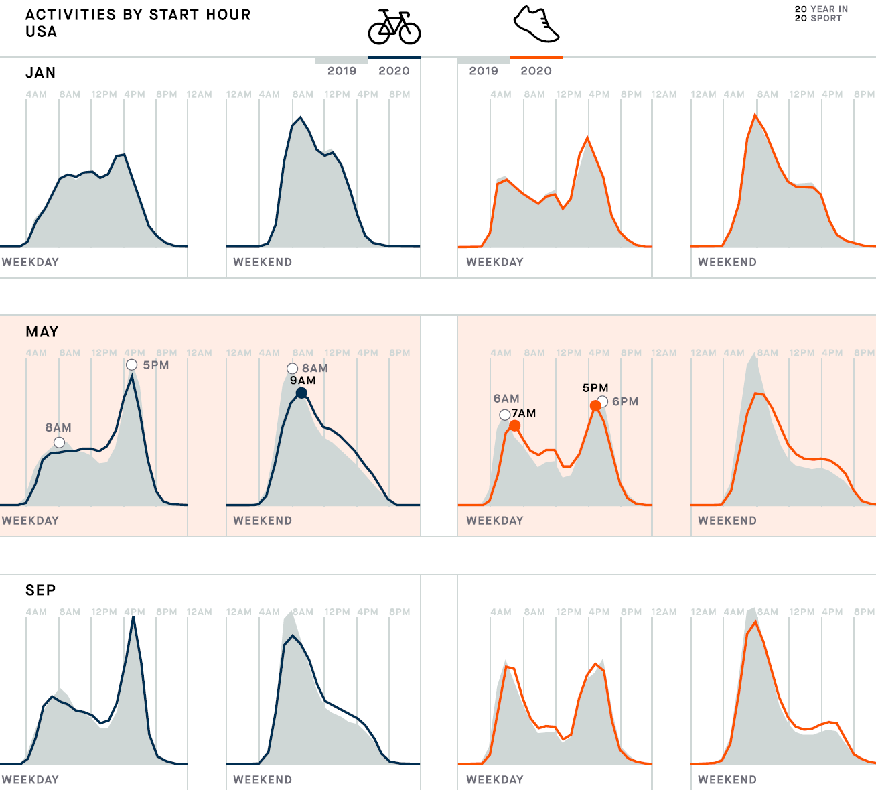Click the SEP section heading

pos(41,590)
